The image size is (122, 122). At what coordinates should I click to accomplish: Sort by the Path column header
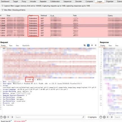[x=75, y=15]
